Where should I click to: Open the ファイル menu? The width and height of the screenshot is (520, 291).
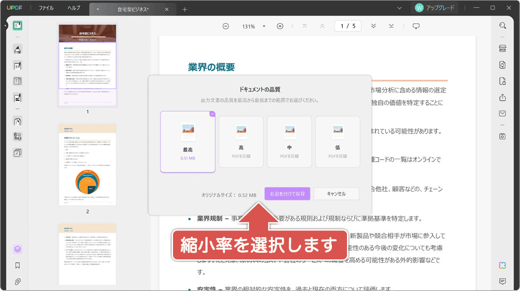[45, 8]
